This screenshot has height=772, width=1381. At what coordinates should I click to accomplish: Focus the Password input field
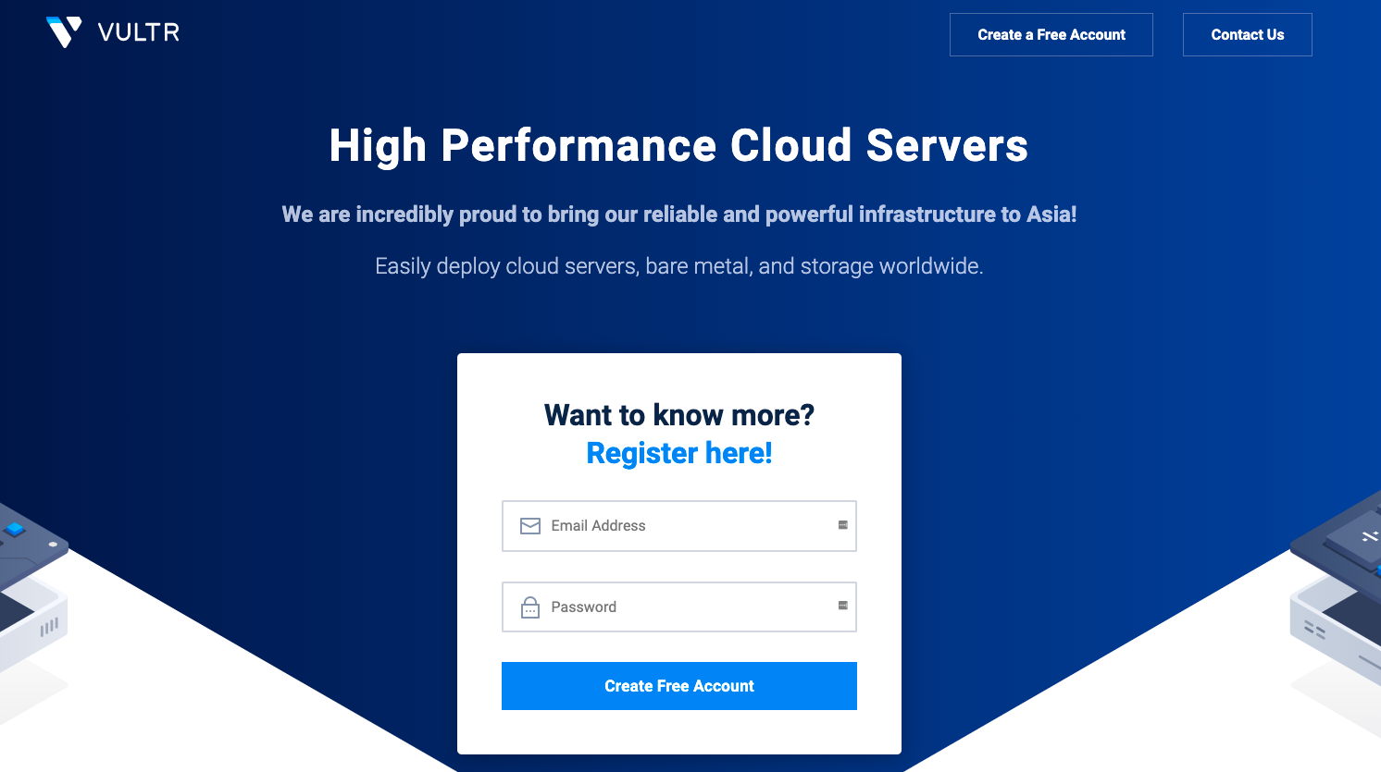[x=679, y=607]
